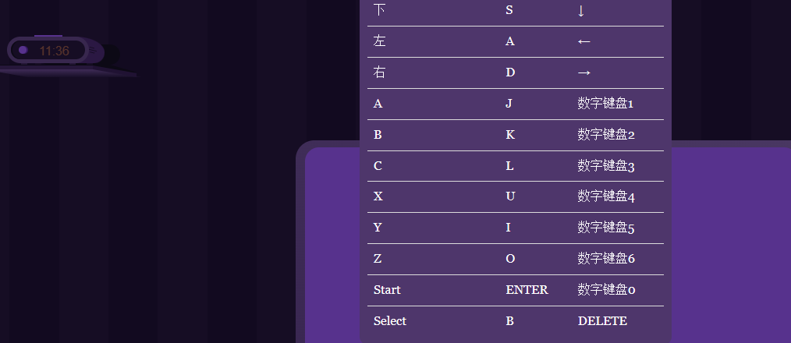This screenshot has width=791, height=343.
Task: Click the Select button label
Action: tap(390, 321)
